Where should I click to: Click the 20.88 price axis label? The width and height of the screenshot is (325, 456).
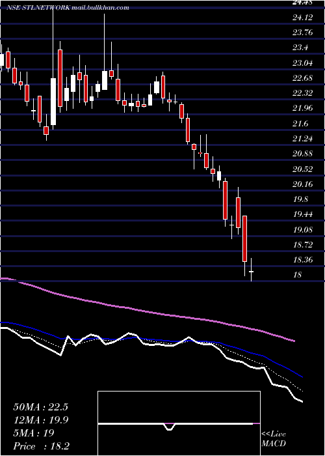click(x=302, y=154)
